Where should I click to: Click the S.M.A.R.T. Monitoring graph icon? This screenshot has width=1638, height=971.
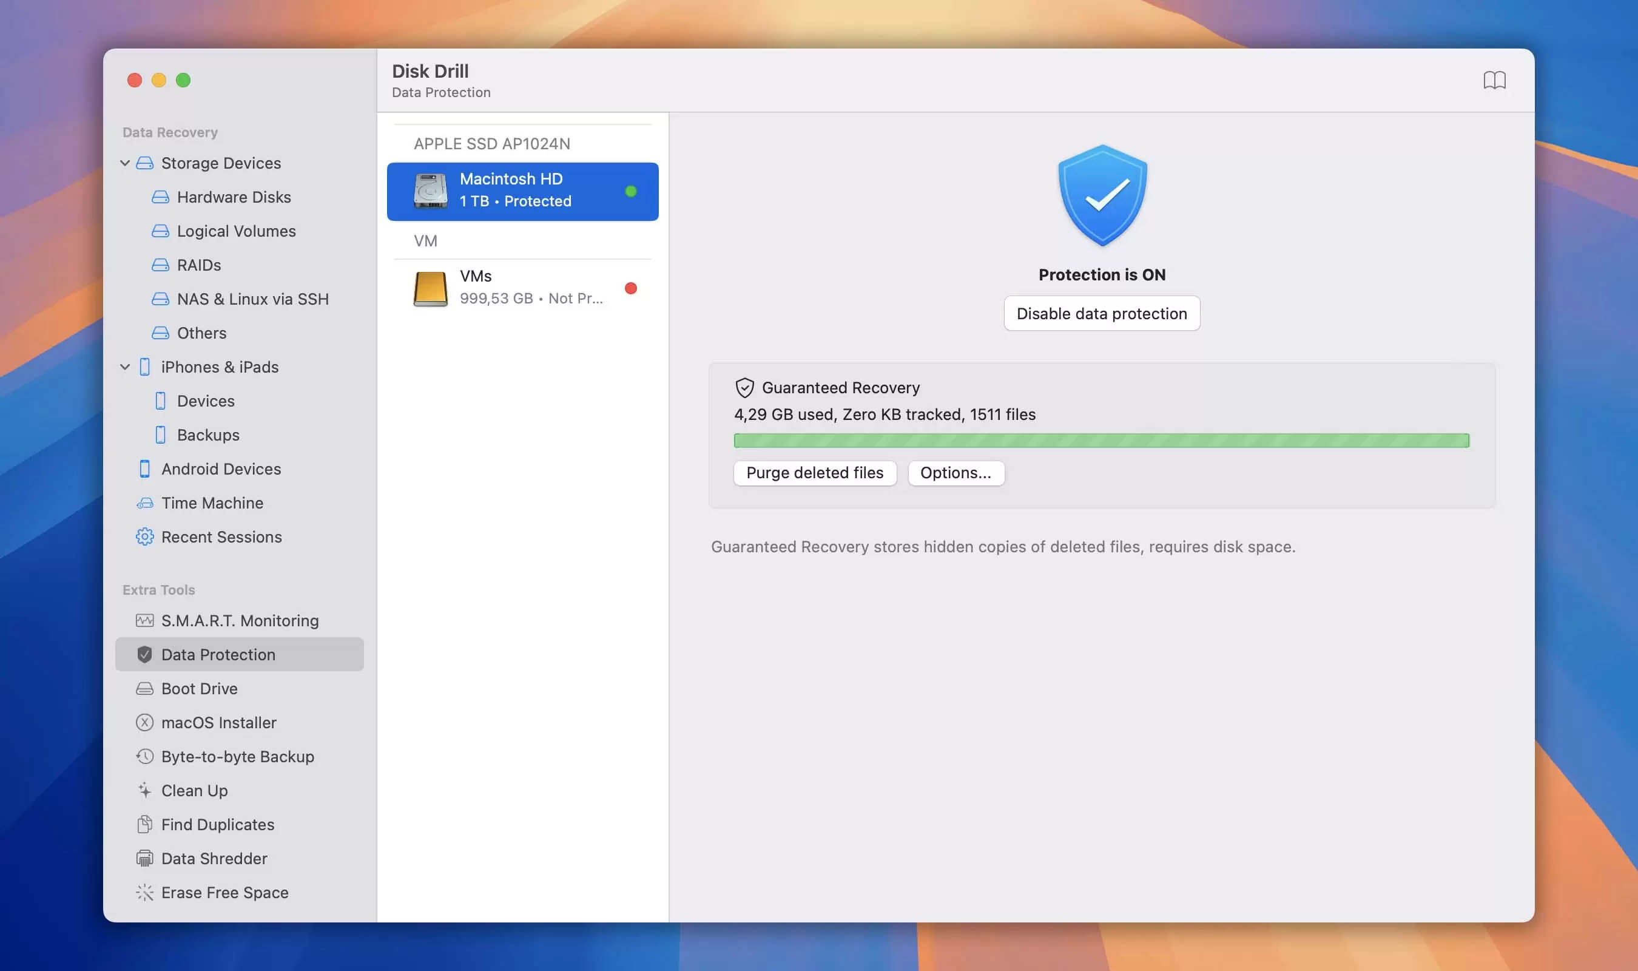coord(144,621)
